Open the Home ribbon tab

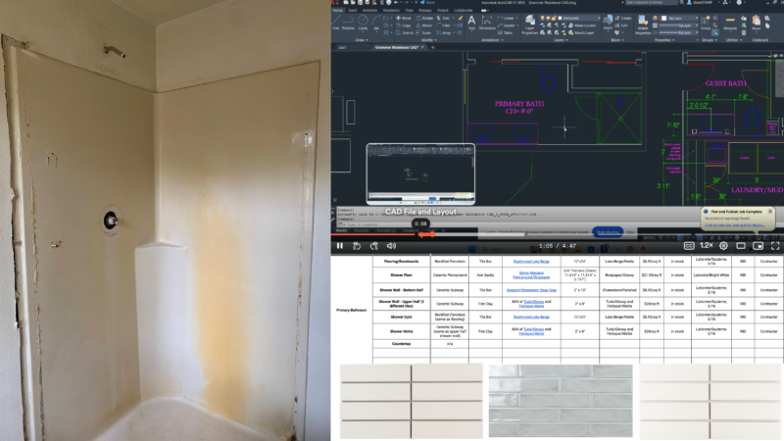(x=338, y=10)
